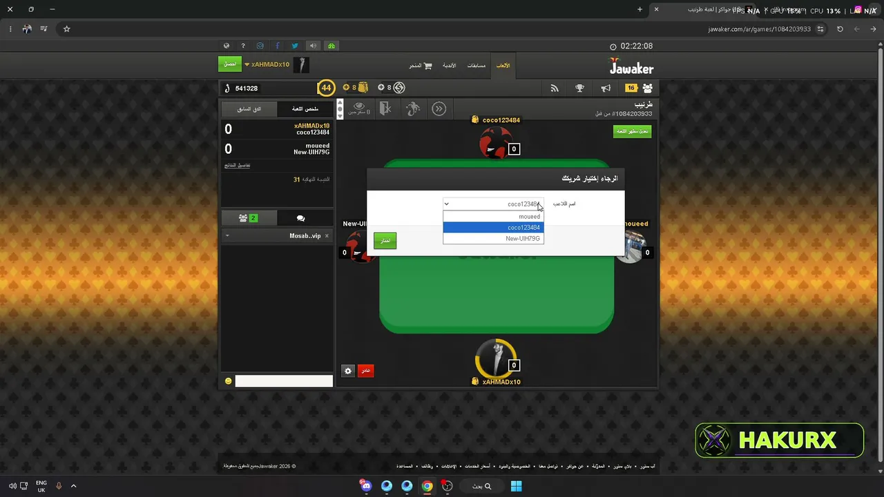The width and height of the screenshot is (884, 497).
Task: Click the chat message input field
Action: [x=284, y=381]
